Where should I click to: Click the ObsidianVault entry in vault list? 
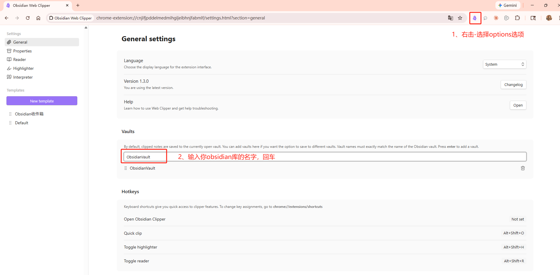tap(142, 168)
